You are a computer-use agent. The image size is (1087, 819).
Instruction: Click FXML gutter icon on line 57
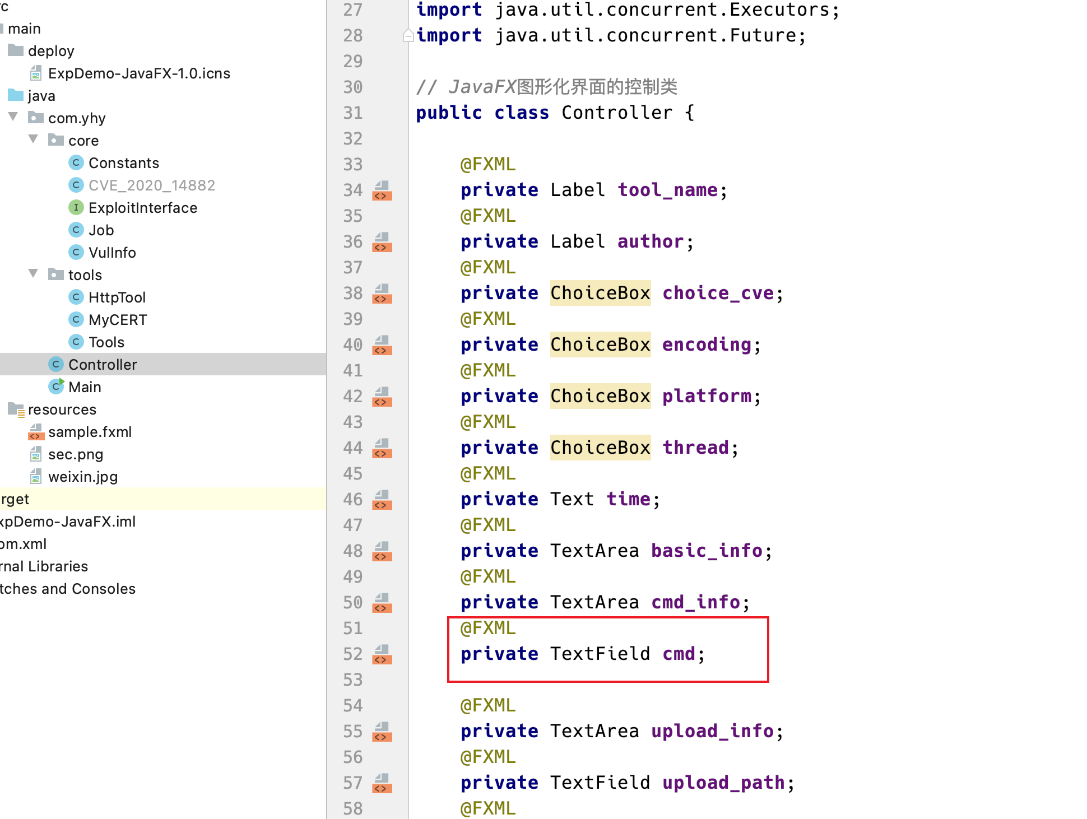click(382, 783)
